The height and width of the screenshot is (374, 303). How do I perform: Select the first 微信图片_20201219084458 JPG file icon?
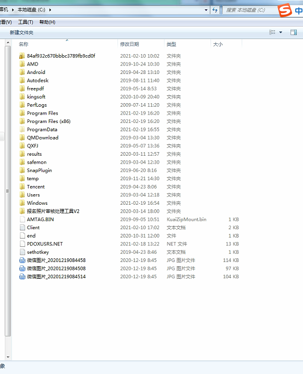tap(22, 260)
